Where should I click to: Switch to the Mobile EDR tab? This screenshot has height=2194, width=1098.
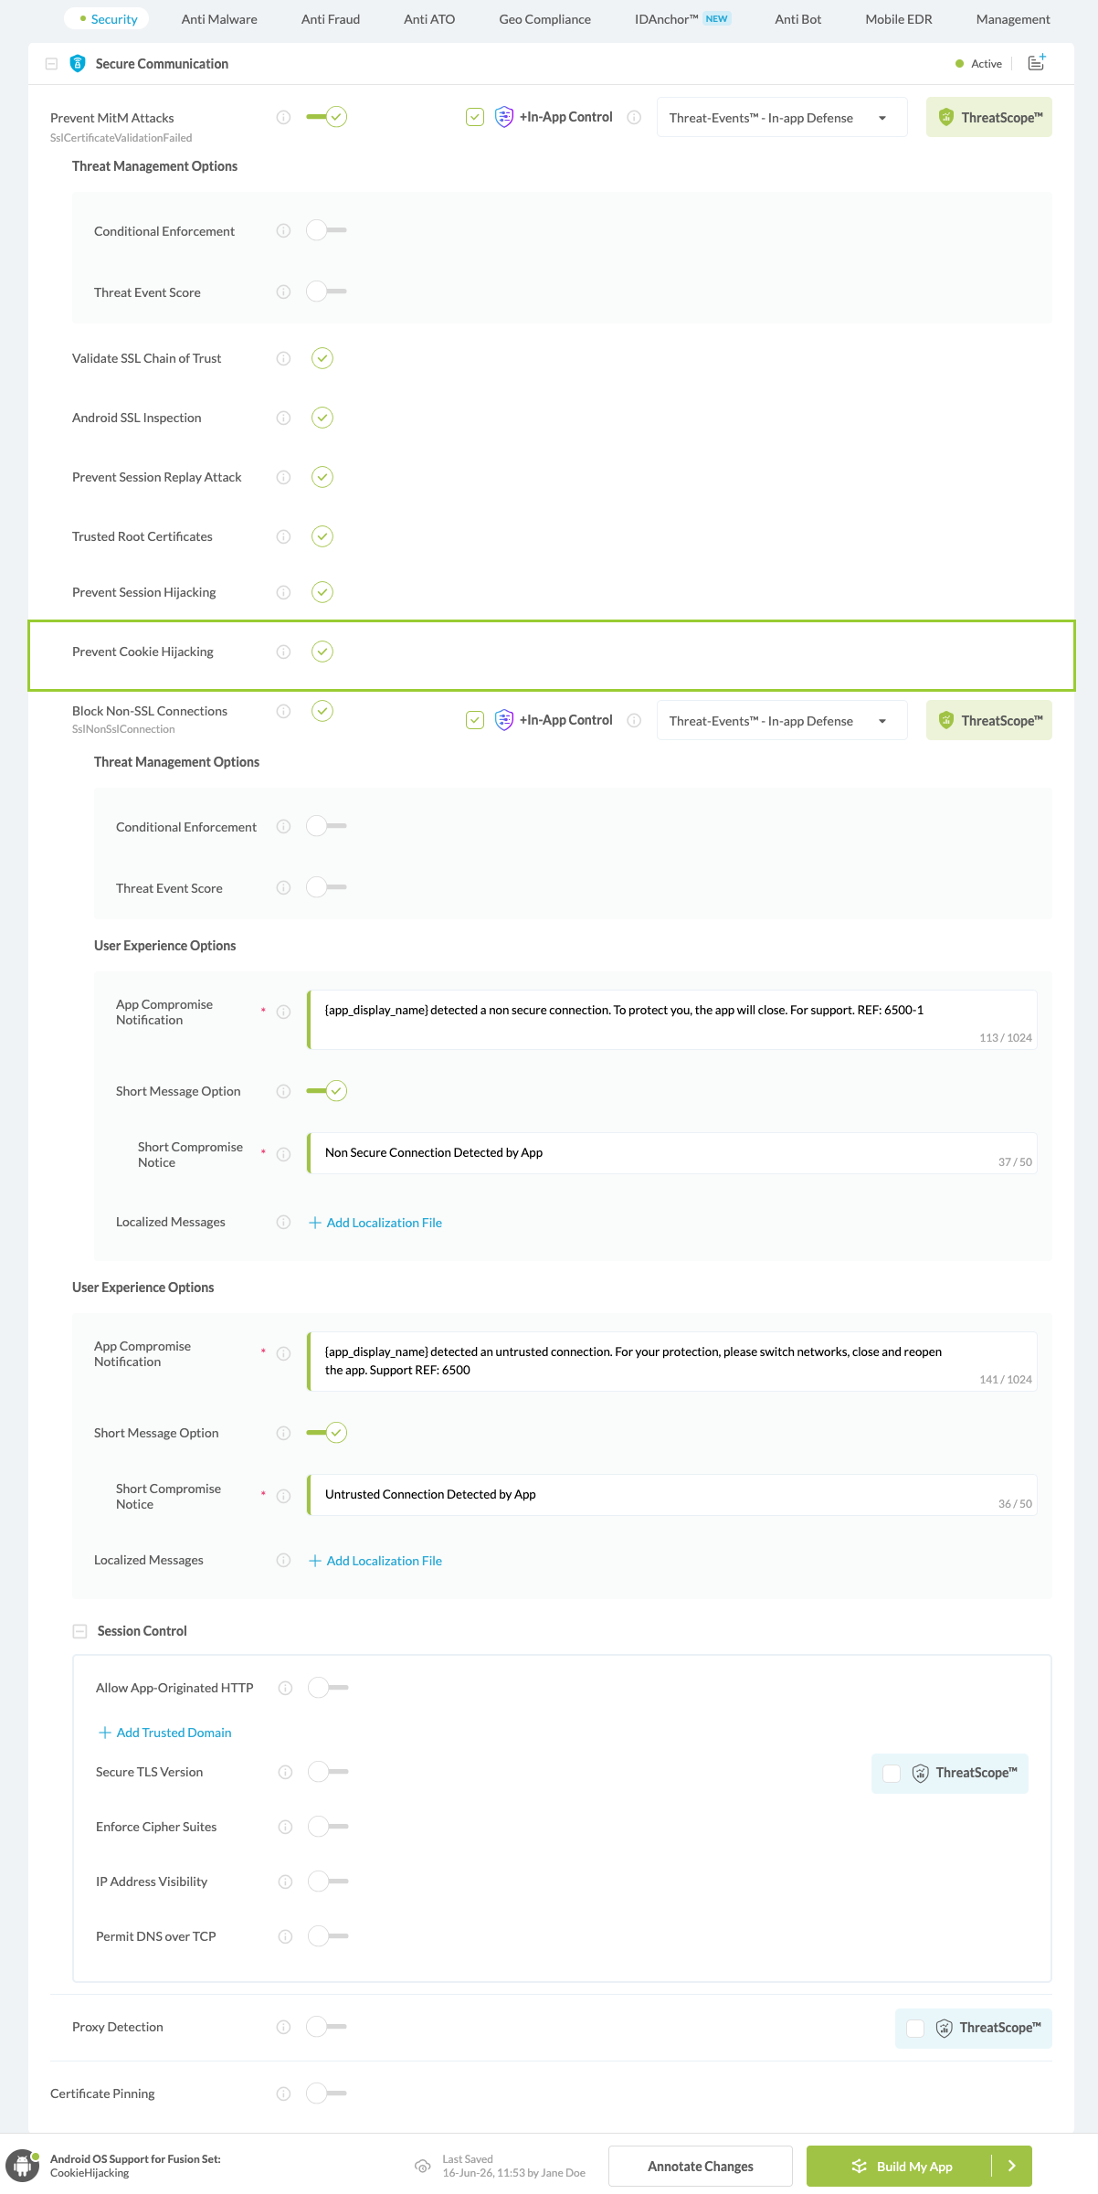899,19
